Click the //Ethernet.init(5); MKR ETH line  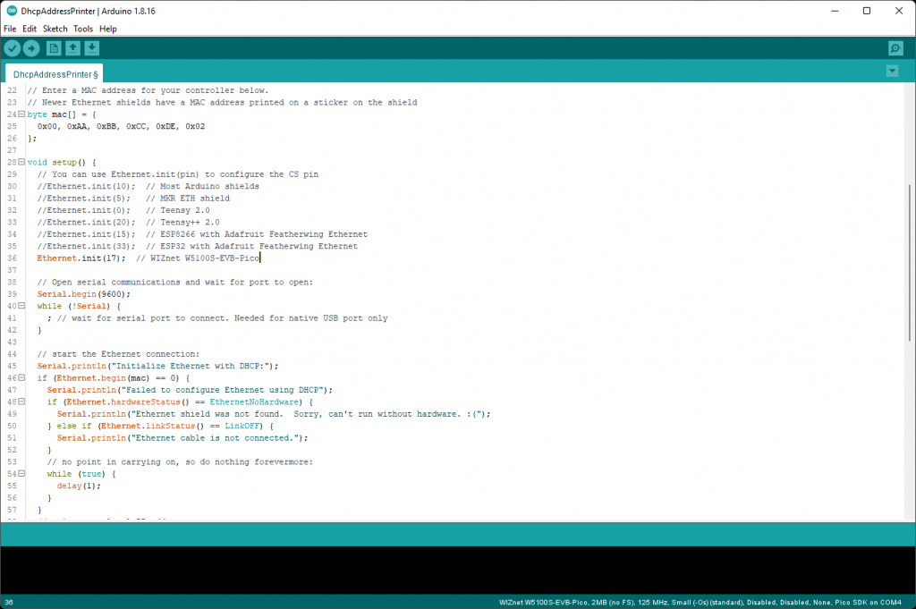pos(133,199)
